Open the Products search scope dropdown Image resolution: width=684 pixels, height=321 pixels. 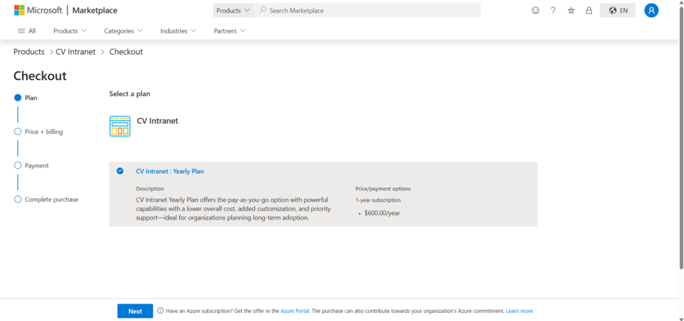click(x=233, y=11)
